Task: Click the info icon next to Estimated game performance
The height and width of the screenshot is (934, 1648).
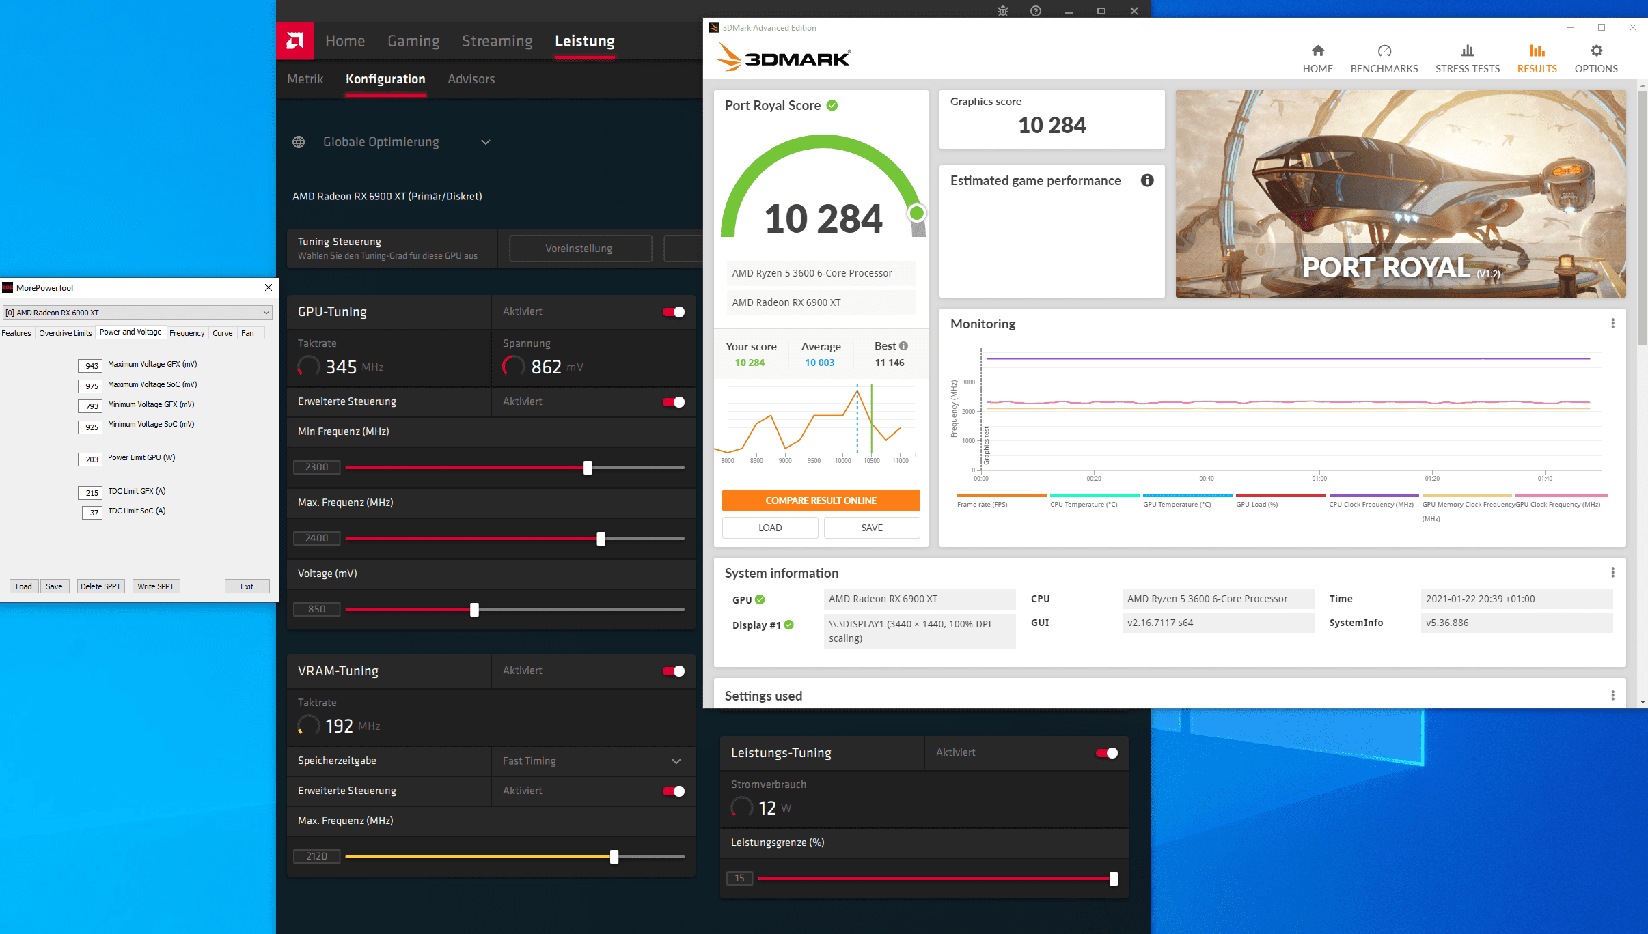Action: 1147,180
